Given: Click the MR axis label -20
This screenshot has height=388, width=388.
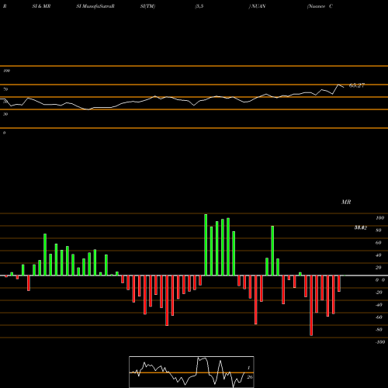Looking at the screenshot, I should [x=379, y=293].
